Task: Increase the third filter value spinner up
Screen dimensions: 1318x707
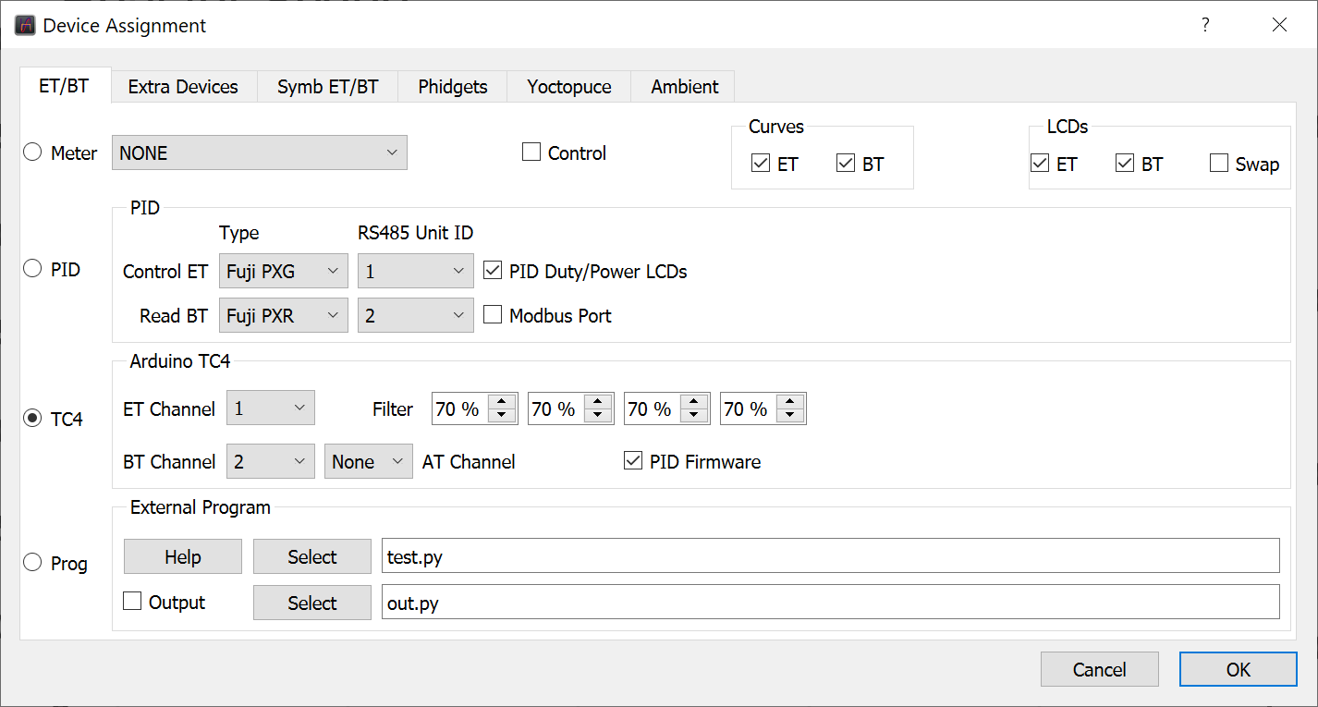Action: pos(693,402)
